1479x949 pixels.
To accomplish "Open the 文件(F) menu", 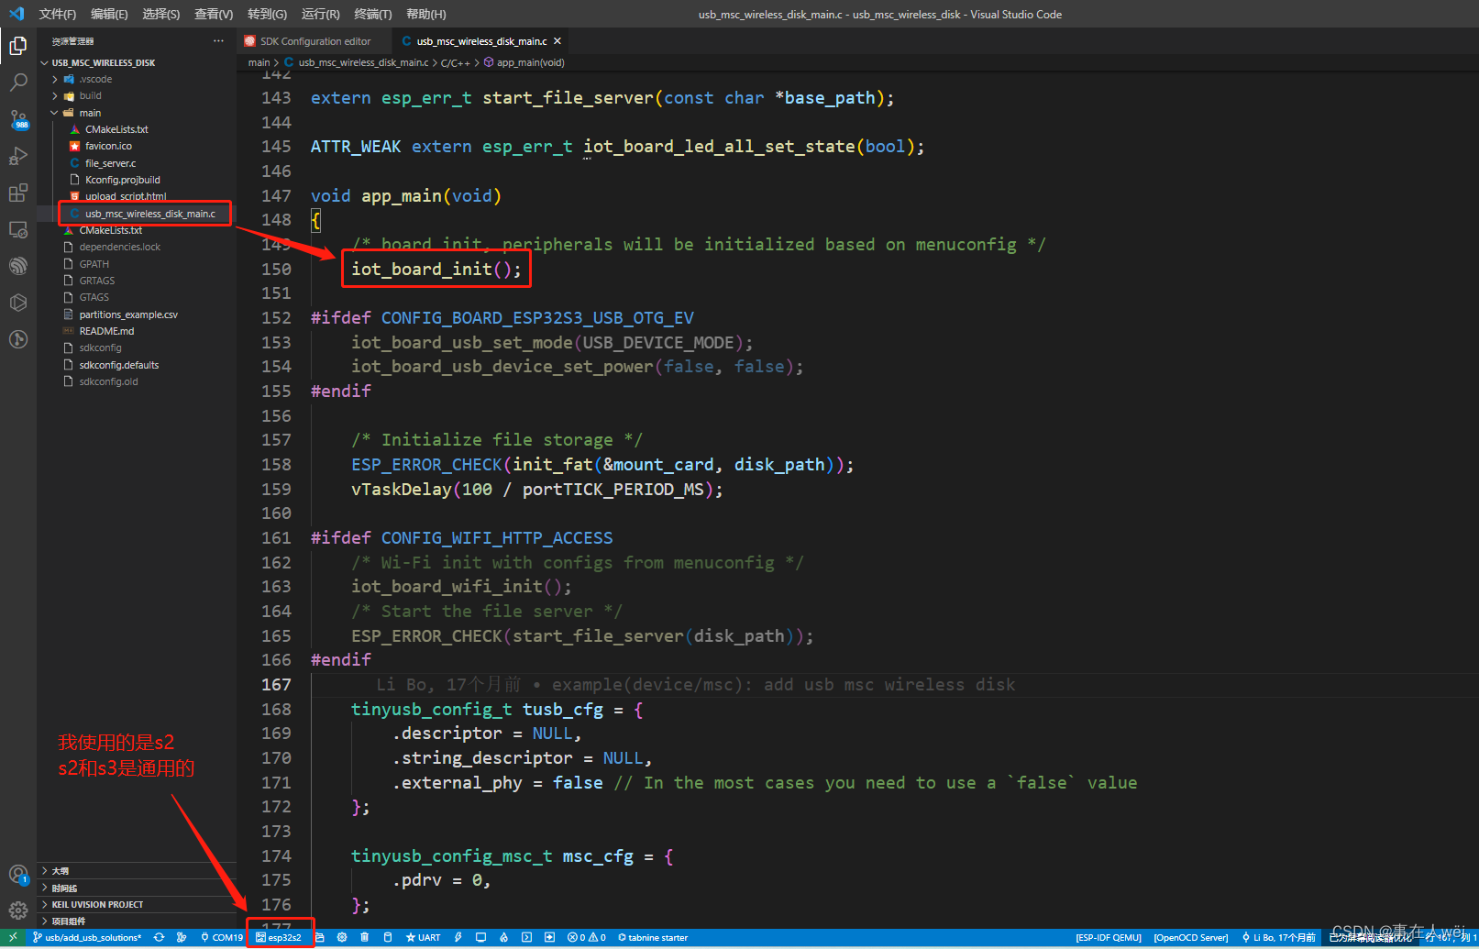I will pyautogui.click(x=57, y=14).
